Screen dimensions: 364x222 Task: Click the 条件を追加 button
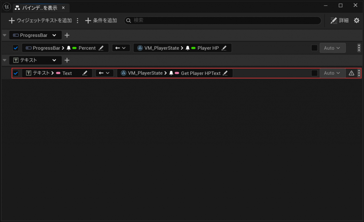click(x=101, y=21)
